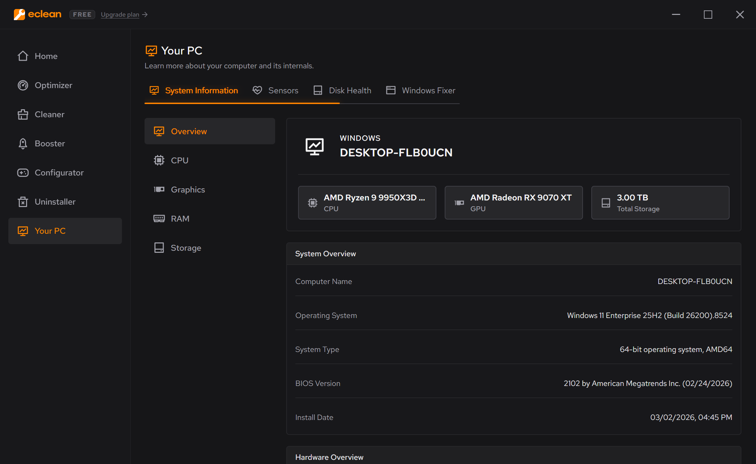This screenshot has height=464, width=756.
Task: Click the 2102 by American Megatrends value
Action: (648, 383)
